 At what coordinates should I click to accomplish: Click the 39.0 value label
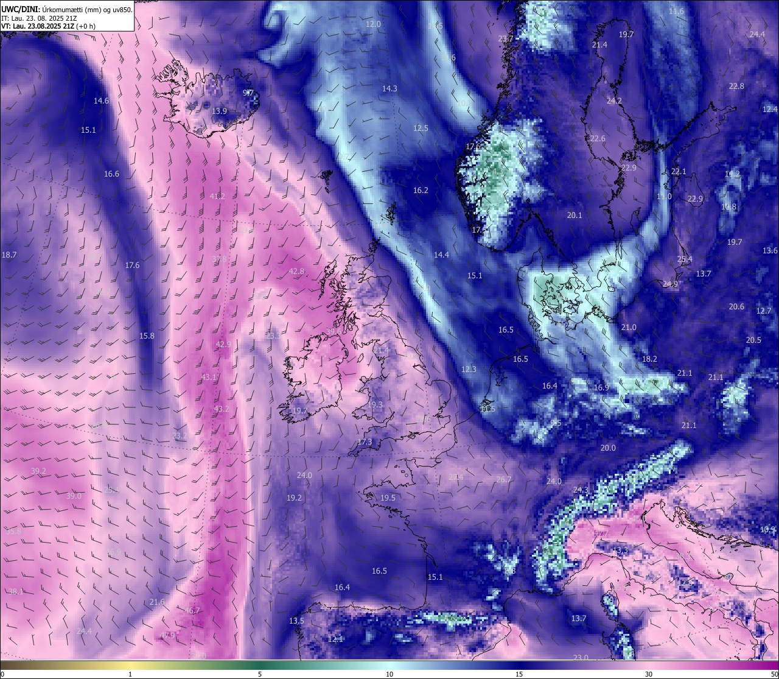point(74,496)
